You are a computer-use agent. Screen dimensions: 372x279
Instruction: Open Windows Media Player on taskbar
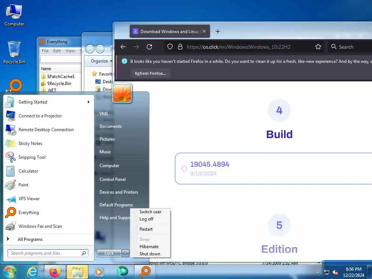point(99,272)
